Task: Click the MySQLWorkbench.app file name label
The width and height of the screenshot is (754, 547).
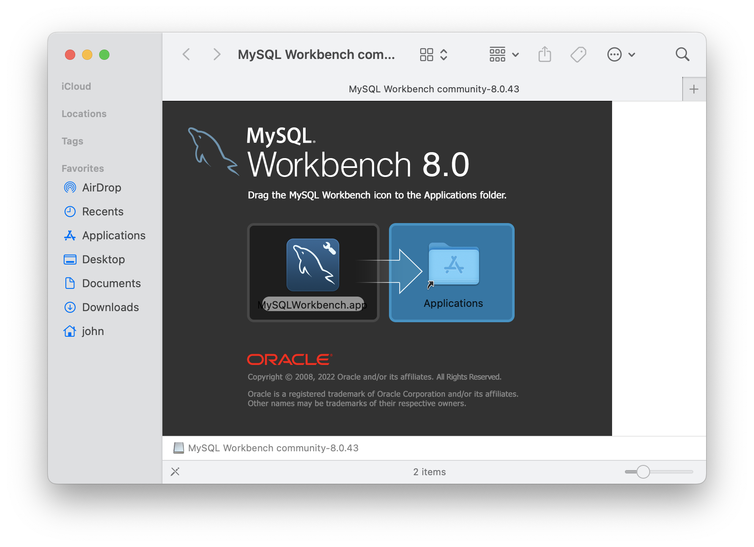Action: [312, 305]
